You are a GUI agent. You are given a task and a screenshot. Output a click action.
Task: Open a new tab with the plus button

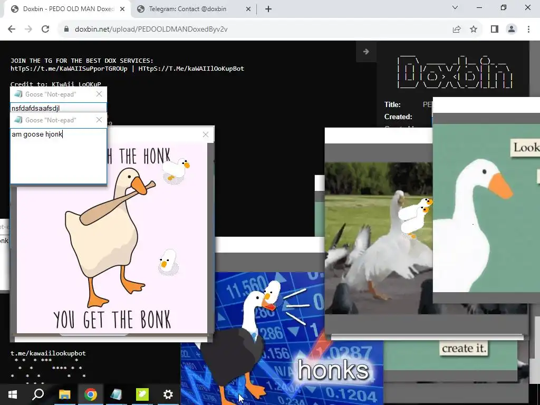[x=268, y=9]
